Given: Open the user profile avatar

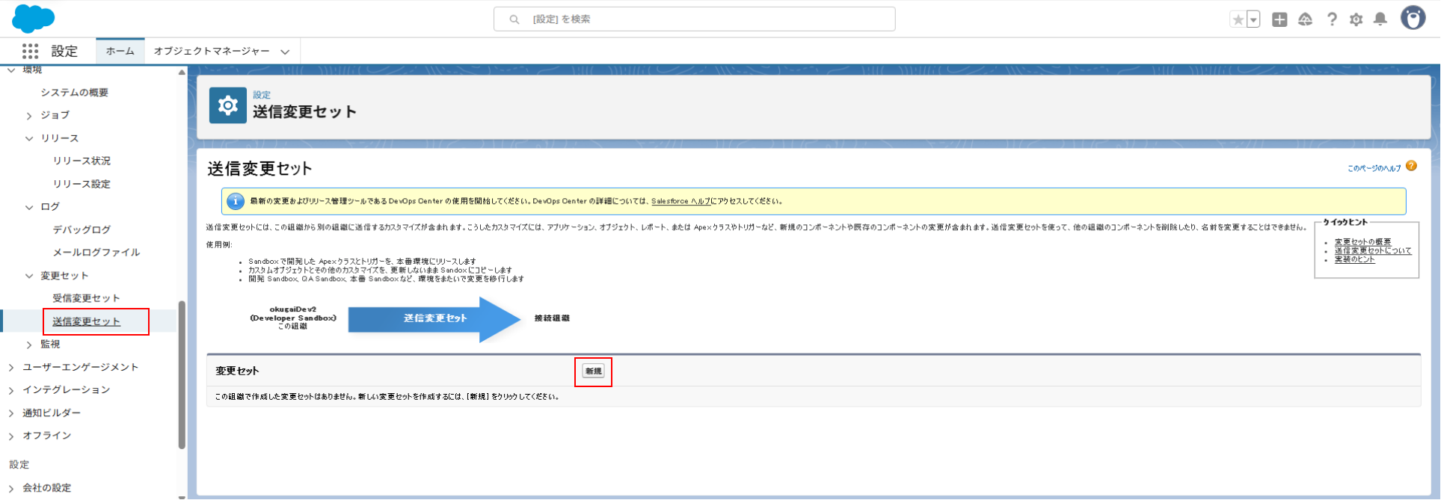Looking at the screenshot, I should (x=1413, y=18).
